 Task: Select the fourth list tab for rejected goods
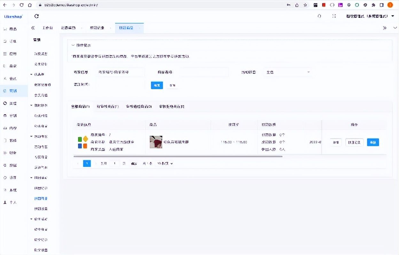(172, 106)
